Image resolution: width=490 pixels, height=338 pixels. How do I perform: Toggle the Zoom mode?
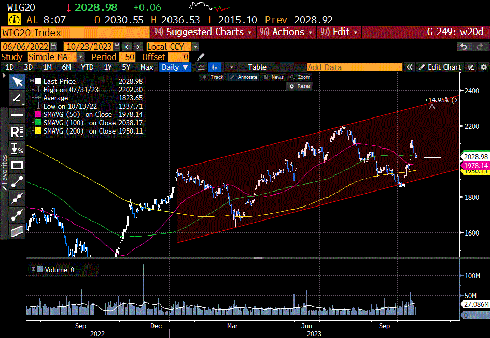point(300,77)
